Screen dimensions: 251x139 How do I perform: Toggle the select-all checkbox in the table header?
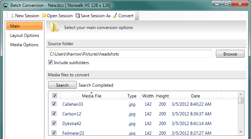[55, 96]
